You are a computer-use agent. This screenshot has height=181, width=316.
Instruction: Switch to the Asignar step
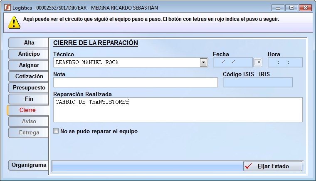coord(29,65)
